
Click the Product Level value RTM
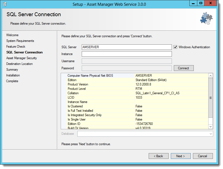click(x=139, y=89)
